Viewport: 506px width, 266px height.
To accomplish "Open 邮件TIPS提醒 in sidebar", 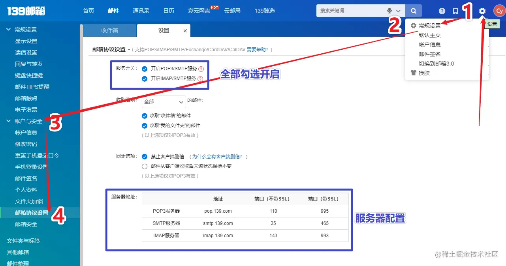I will click(32, 87).
